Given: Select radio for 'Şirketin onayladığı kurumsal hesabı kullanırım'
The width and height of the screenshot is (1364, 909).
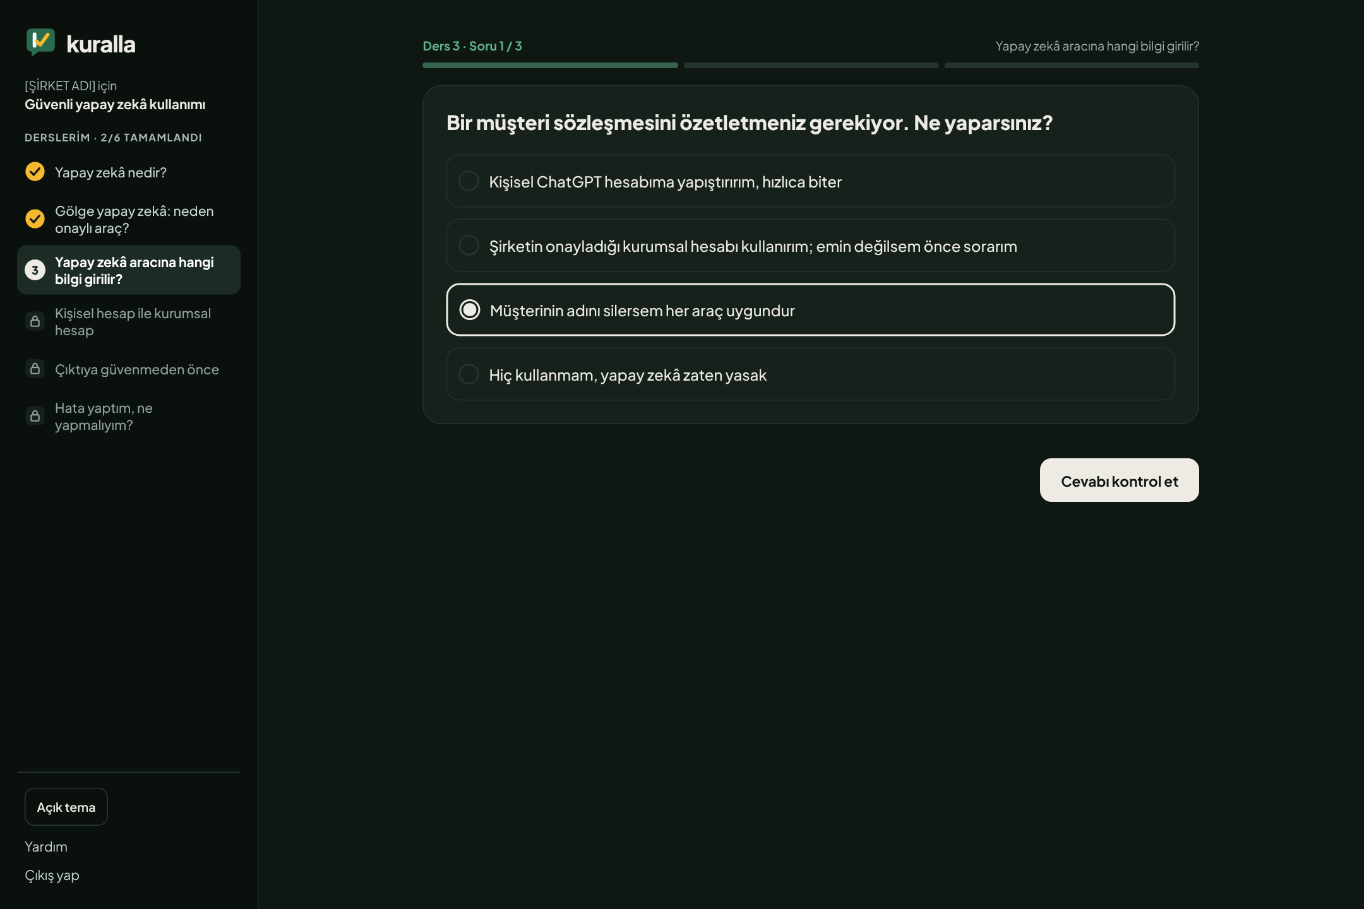Looking at the screenshot, I should tap(469, 246).
